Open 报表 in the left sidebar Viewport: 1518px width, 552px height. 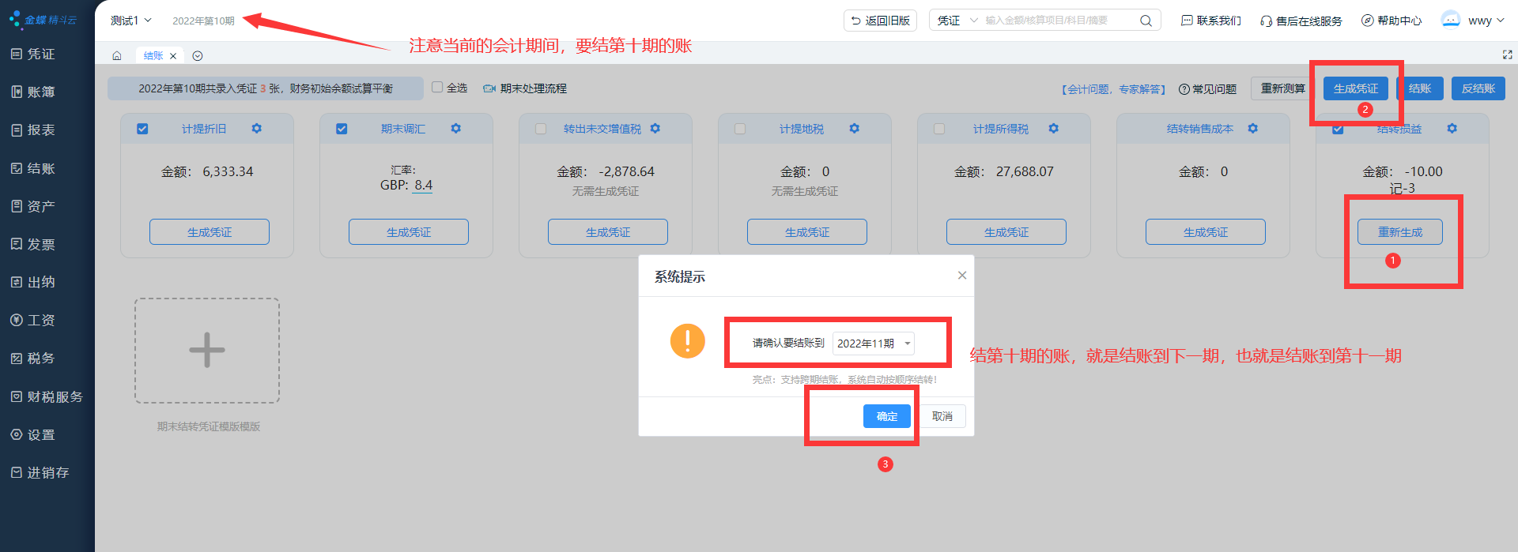(41, 130)
